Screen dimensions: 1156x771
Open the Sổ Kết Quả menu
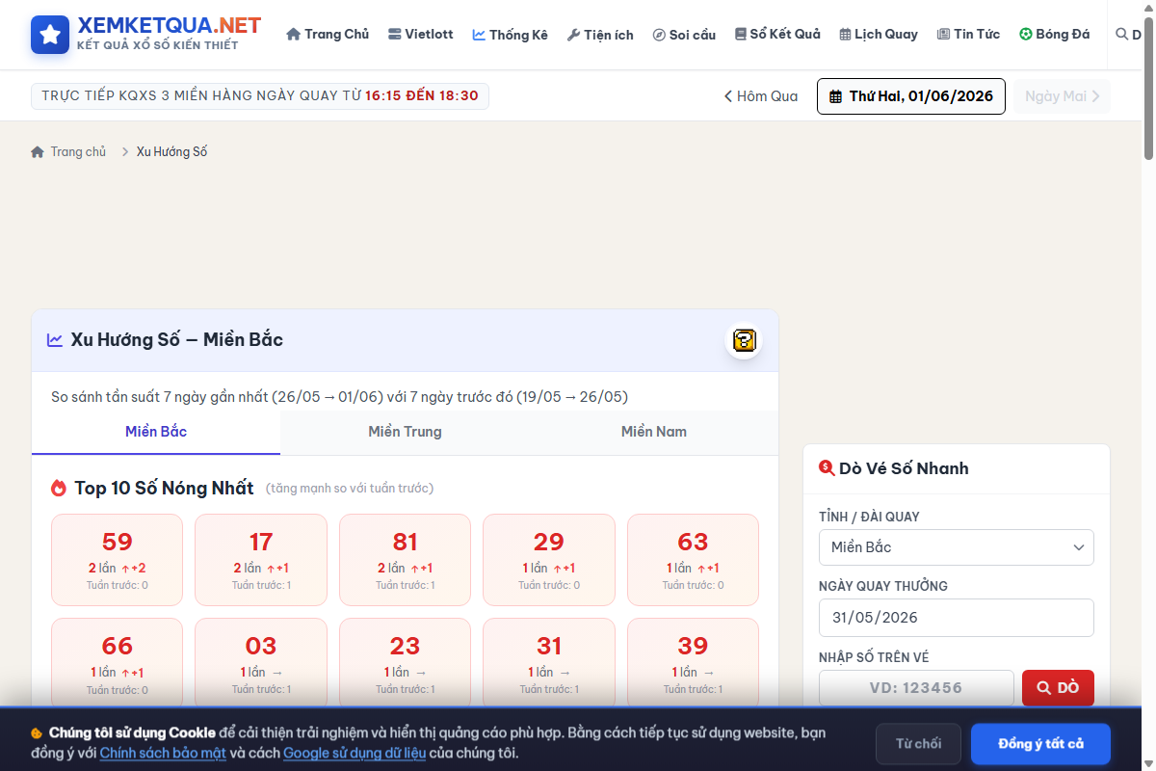click(777, 34)
